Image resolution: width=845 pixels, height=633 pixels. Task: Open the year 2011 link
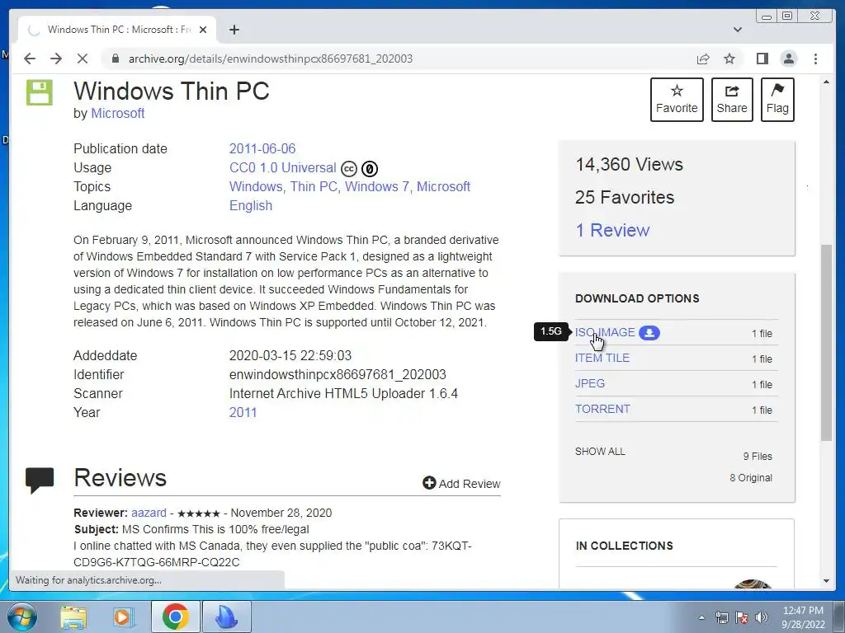coord(243,412)
